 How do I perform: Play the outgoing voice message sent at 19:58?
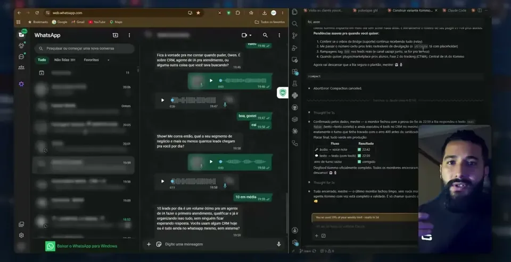pos(211,162)
